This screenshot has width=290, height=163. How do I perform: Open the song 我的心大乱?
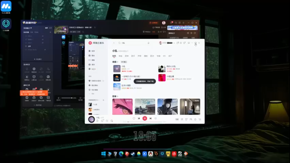pos(171,66)
